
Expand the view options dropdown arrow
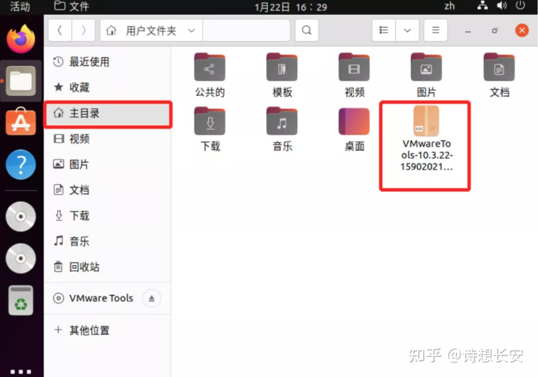(x=407, y=30)
